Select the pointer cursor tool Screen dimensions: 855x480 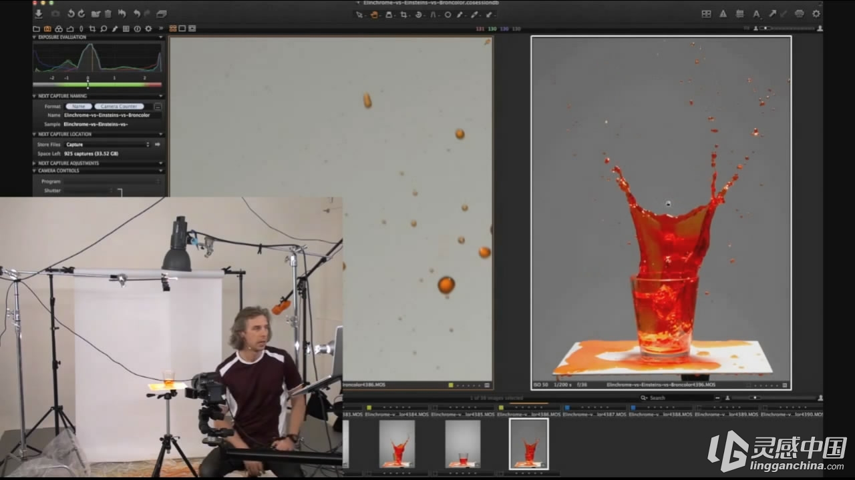point(359,15)
